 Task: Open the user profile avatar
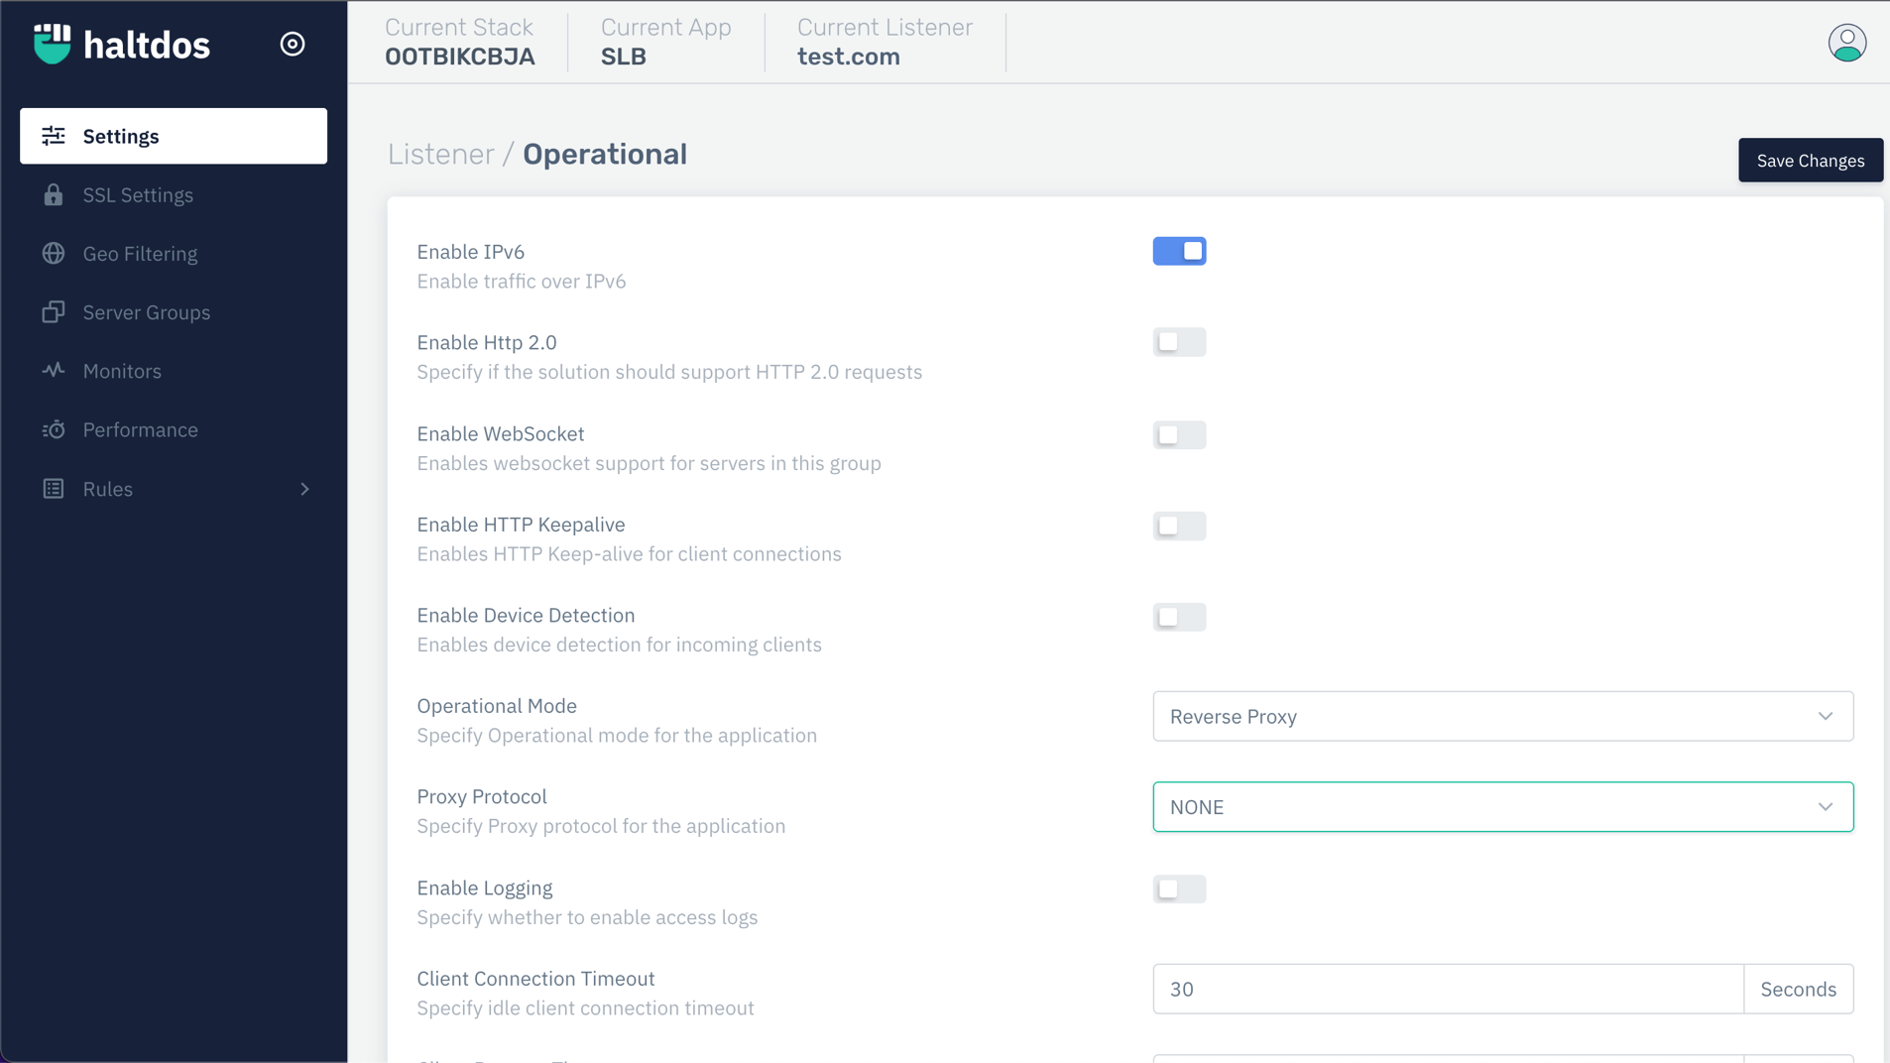pyautogui.click(x=1846, y=43)
